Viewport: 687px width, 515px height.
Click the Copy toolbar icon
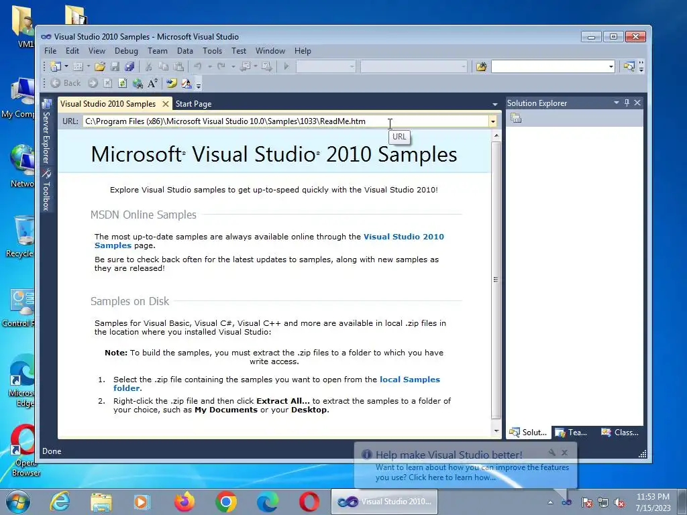click(x=164, y=66)
